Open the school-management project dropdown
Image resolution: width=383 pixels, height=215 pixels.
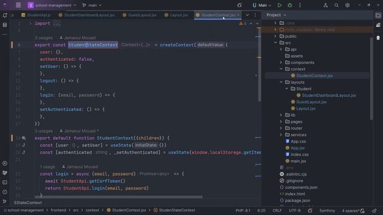tap(52, 5)
